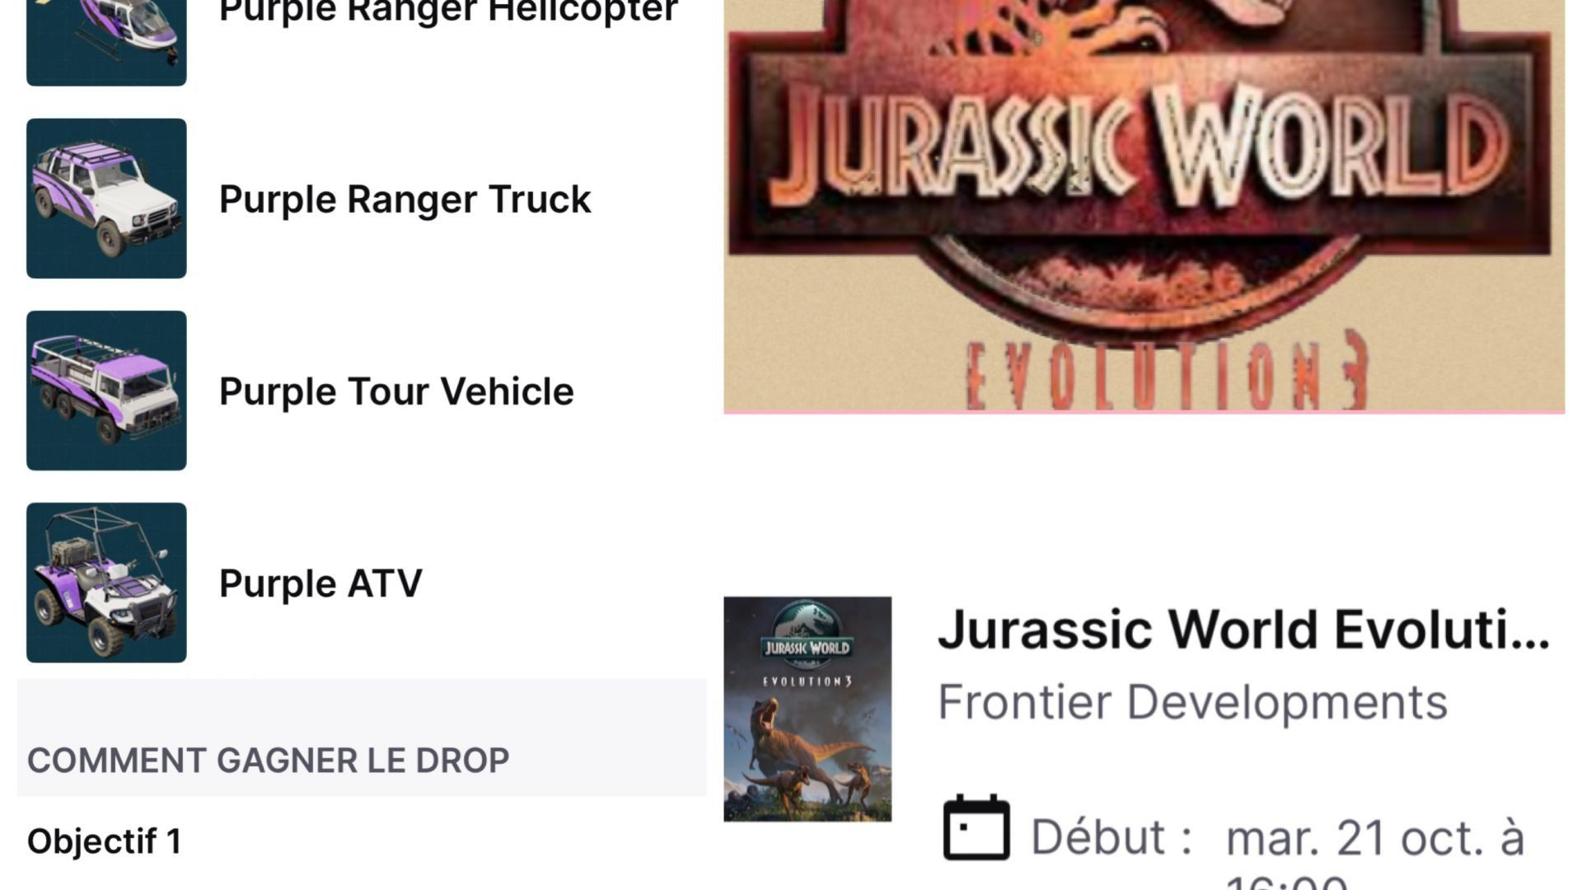The image size is (1582, 890).
Task: Open the Jurassic World Evoluti... game title link
Action: coord(1243,630)
